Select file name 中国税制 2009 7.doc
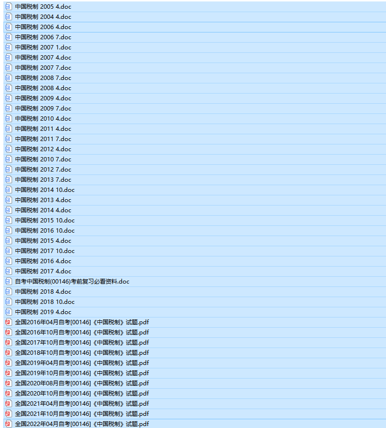 (x=43, y=109)
